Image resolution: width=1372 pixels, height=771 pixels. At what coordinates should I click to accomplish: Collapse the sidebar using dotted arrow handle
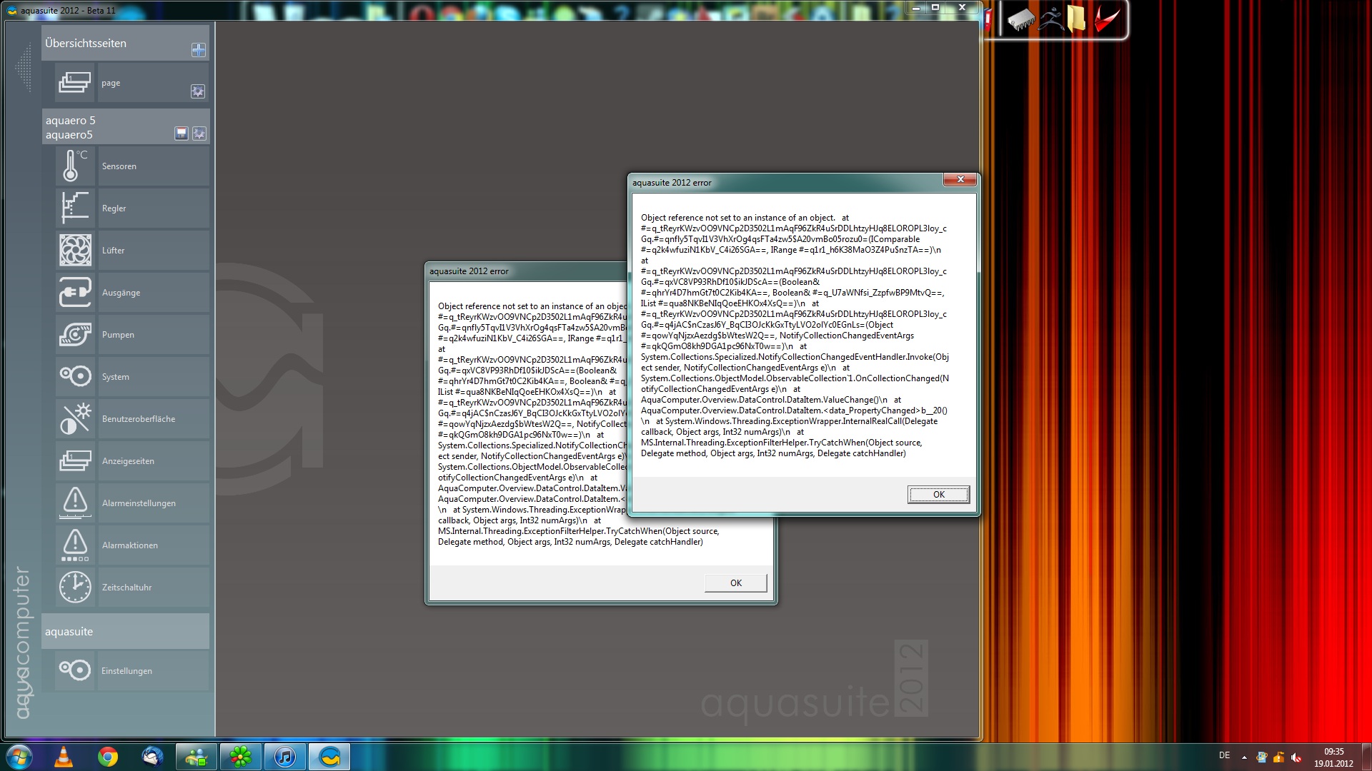coord(24,68)
